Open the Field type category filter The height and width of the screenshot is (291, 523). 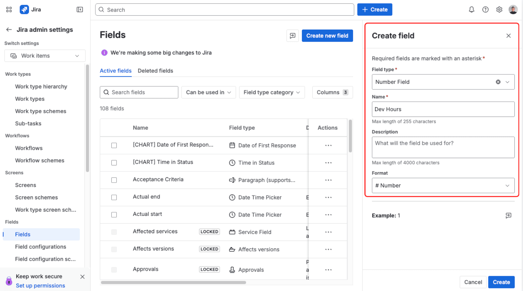tap(272, 92)
